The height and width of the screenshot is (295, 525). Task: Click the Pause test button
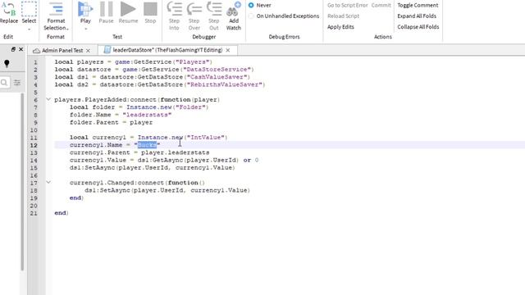point(106,9)
